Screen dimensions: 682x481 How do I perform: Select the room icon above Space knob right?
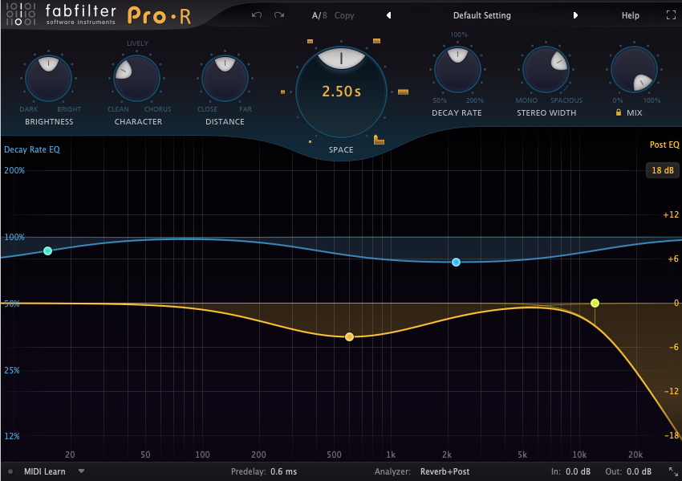point(376,41)
